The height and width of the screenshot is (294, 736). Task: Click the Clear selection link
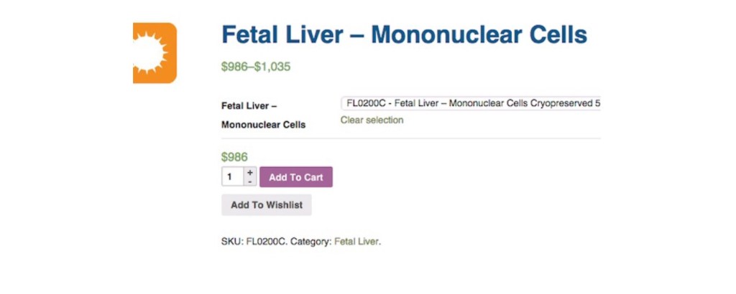coord(372,120)
